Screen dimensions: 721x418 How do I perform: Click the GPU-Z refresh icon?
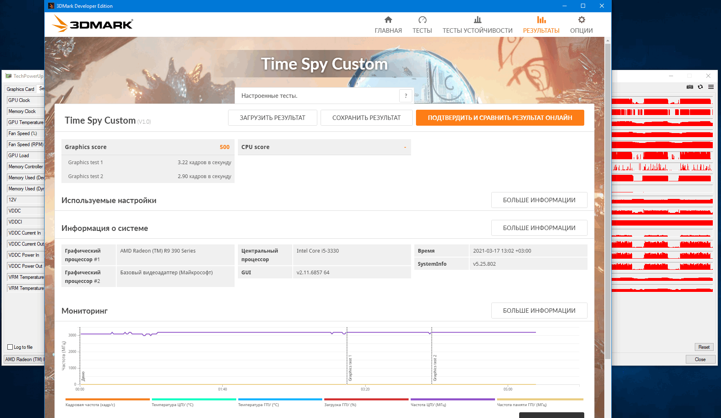click(x=701, y=87)
